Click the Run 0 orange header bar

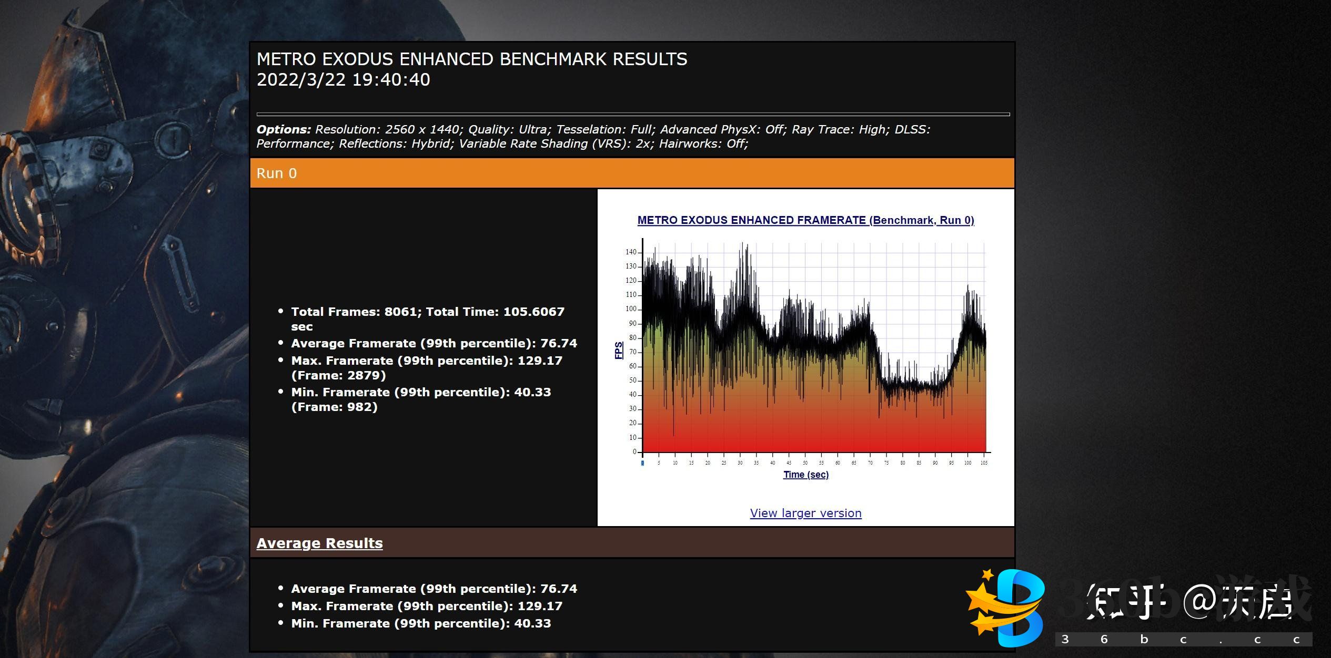click(632, 173)
